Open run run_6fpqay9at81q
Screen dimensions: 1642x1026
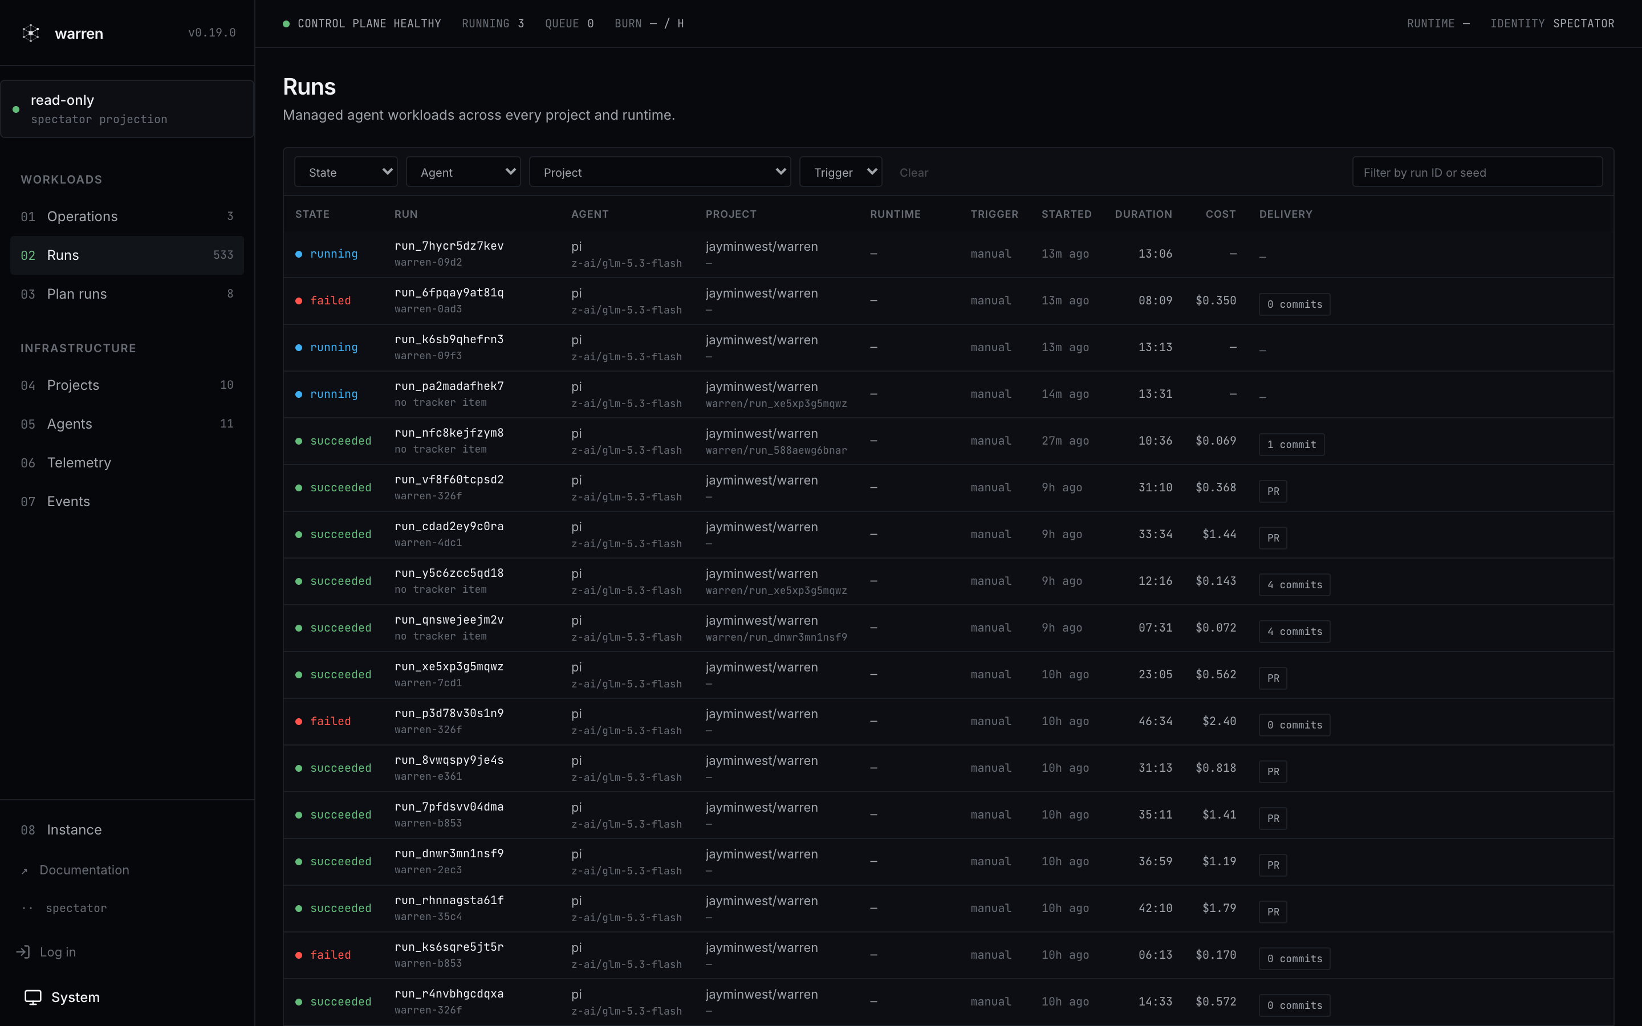click(x=449, y=292)
